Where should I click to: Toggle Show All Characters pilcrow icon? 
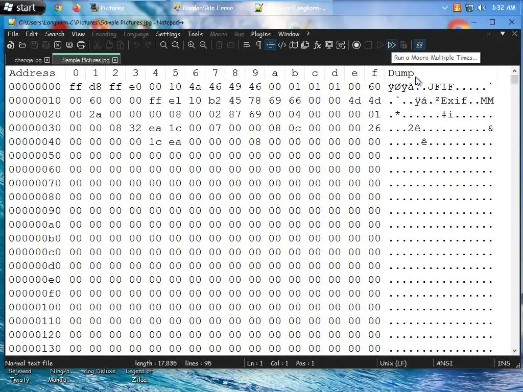point(258,45)
